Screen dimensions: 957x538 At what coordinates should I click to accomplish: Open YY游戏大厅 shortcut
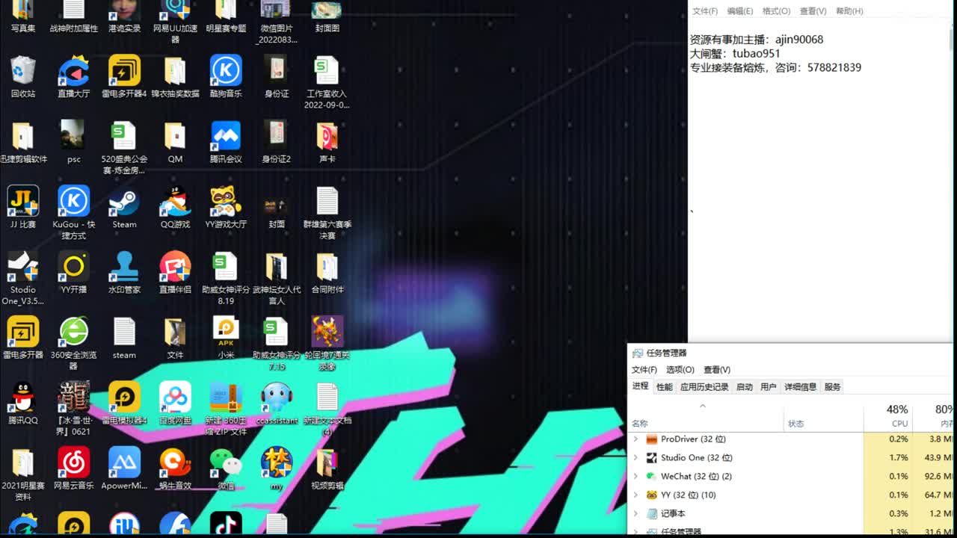(226, 208)
